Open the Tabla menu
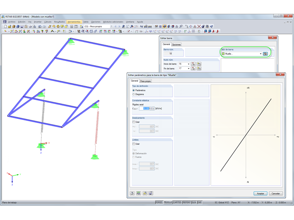This screenshot has height=220, width=294. pyautogui.click(x=86, y=22)
